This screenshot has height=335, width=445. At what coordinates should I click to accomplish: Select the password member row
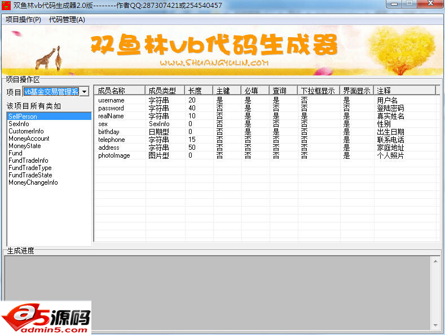tap(265, 108)
